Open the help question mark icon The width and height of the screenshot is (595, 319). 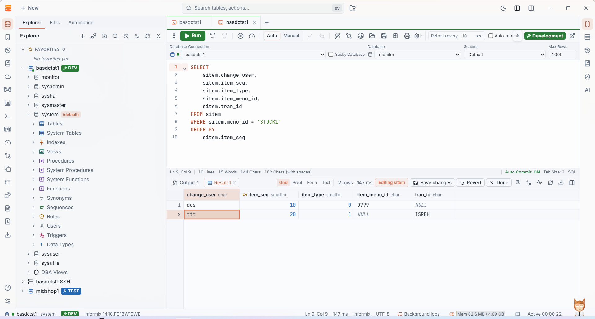(x=8, y=288)
